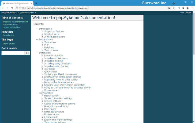The image size is (195, 123).
Task: Open 'phpMyAdmin 5.1.1 documentation' breadcrumb link
Action: tap(18, 13)
